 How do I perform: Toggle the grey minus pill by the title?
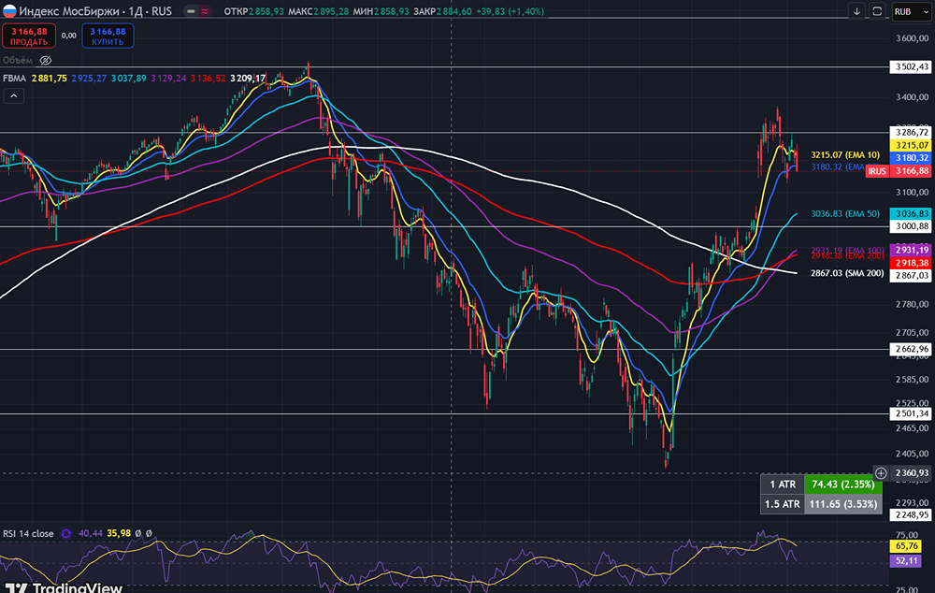pyautogui.click(x=192, y=11)
